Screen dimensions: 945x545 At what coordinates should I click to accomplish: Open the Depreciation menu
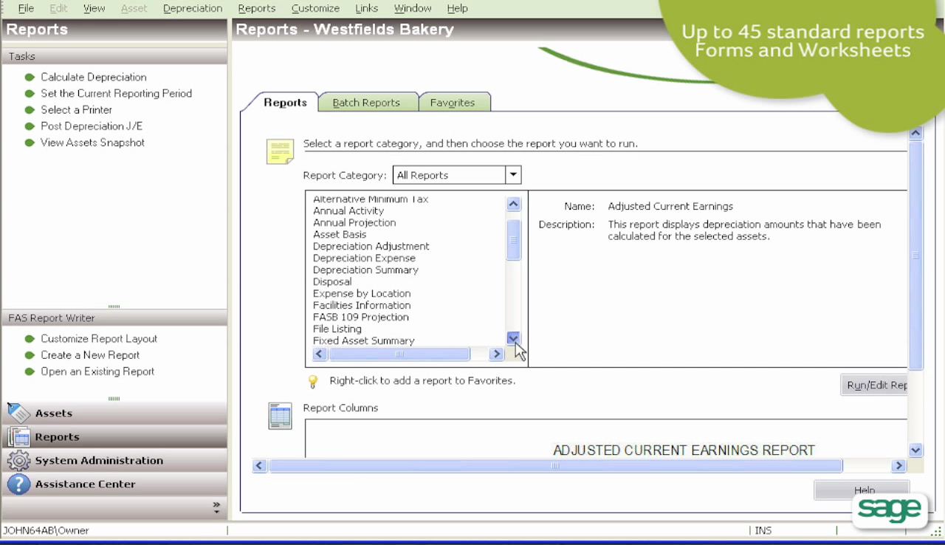(193, 8)
